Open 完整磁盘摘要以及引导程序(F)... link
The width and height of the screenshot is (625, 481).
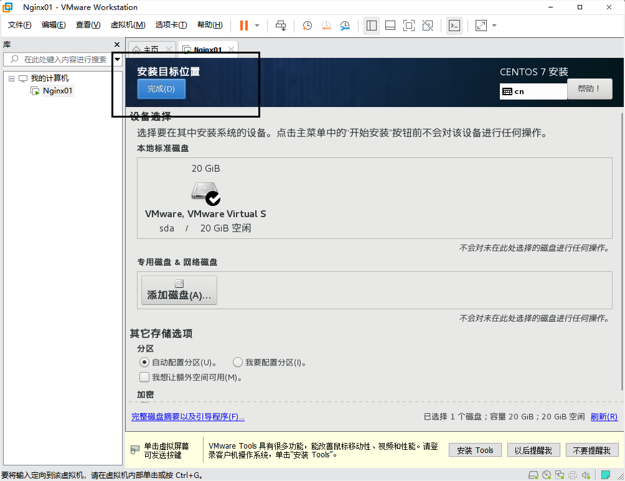[188, 416]
